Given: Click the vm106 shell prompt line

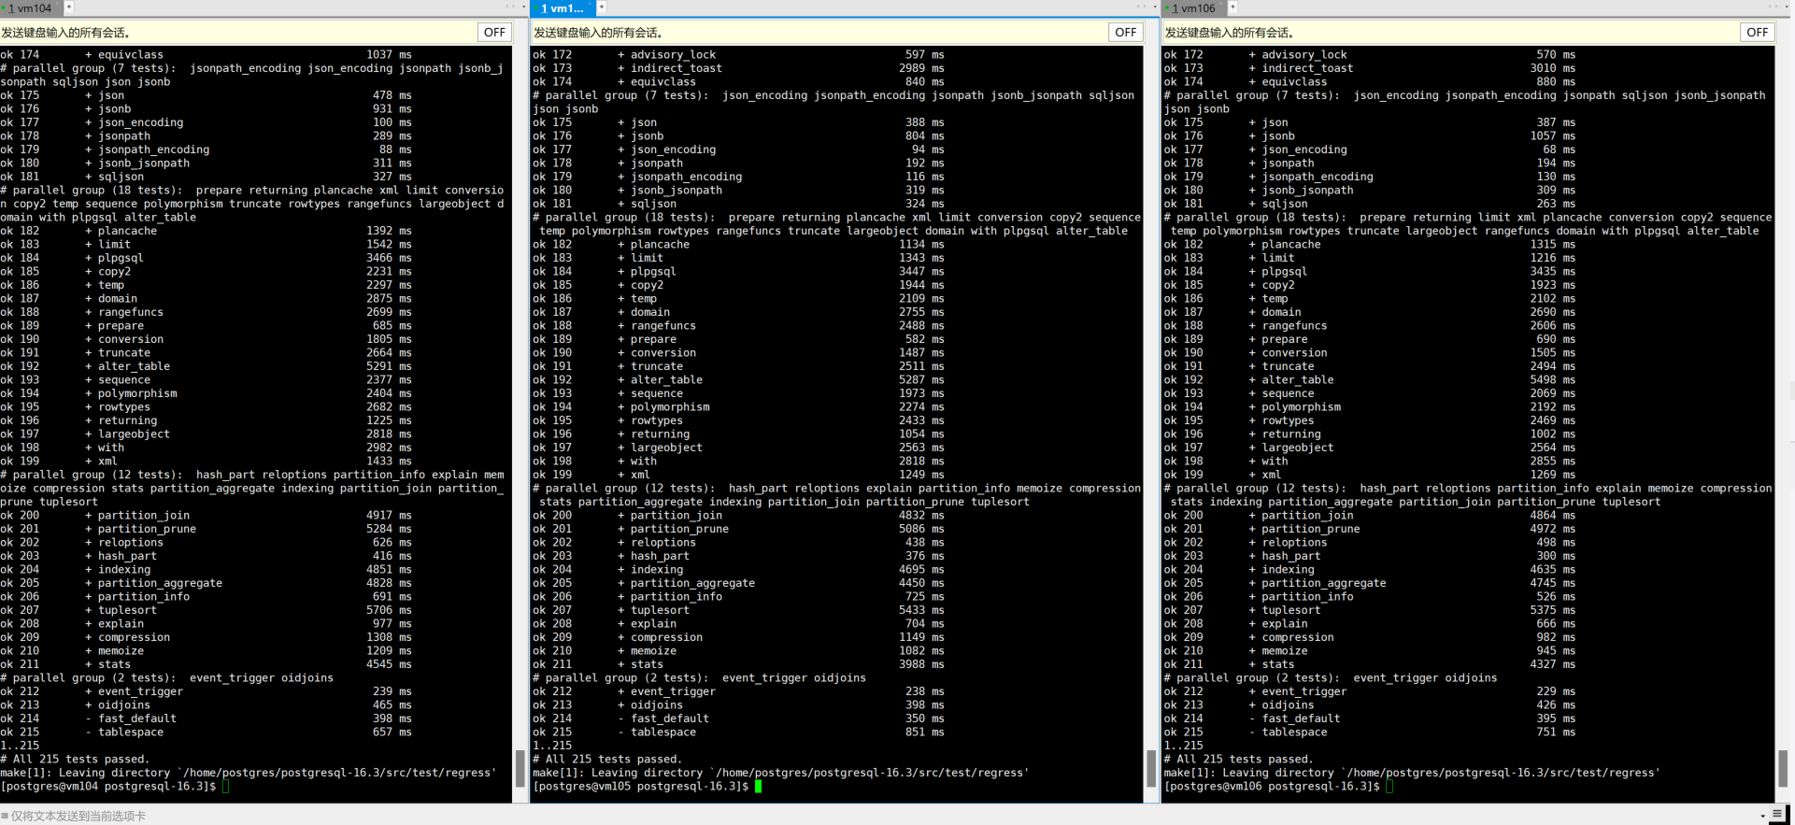Looking at the screenshot, I should pos(1279,787).
